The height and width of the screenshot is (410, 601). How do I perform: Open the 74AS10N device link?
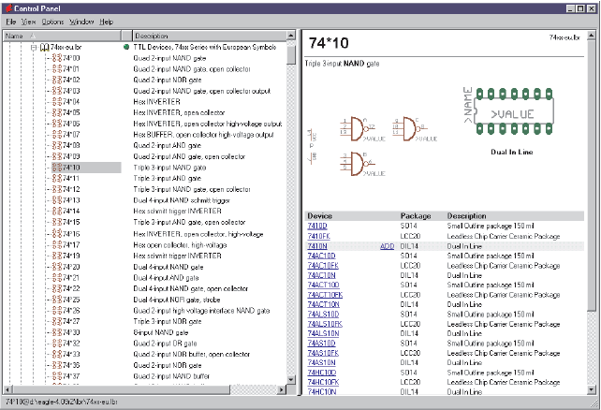click(321, 362)
